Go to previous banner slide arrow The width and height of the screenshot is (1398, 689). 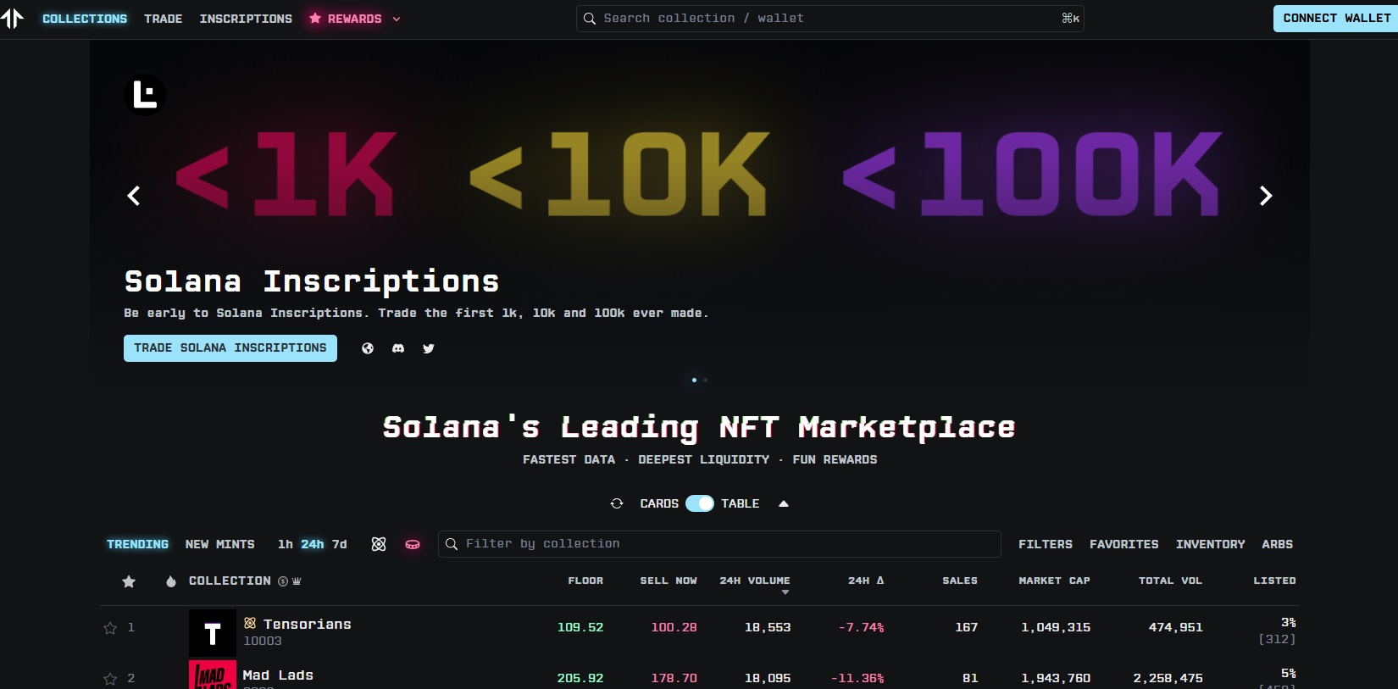tap(134, 196)
